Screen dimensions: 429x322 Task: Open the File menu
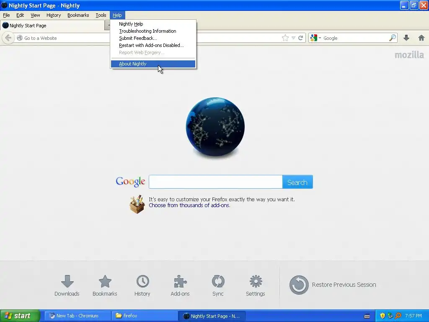(6, 15)
